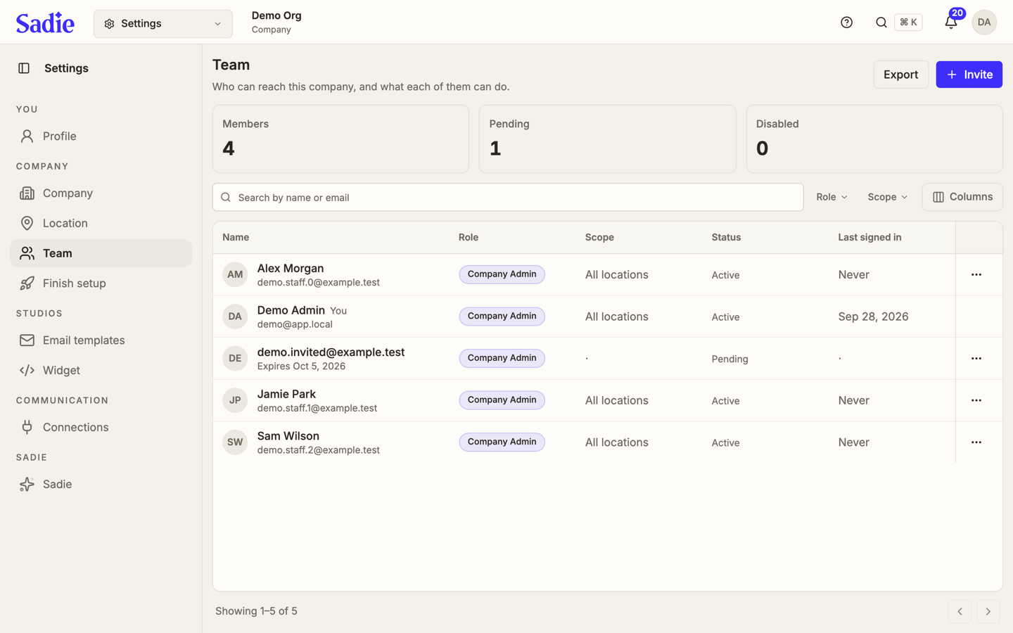Viewport: 1013px width, 633px height.
Task: Open Company settings
Action: tap(101, 193)
